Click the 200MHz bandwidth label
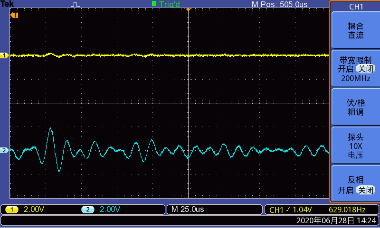The image size is (380, 228). coord(355,78)
